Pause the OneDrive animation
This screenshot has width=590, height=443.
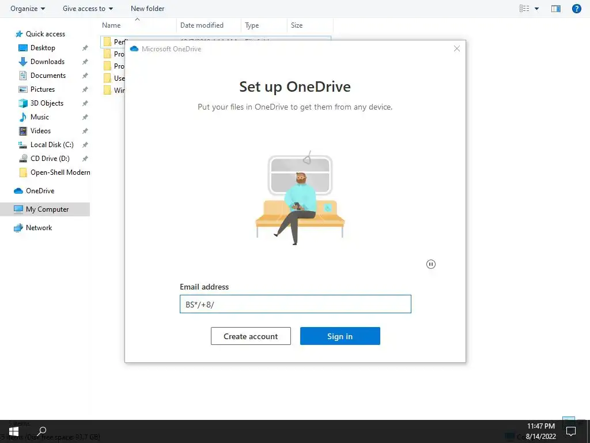(x=431, y=264)
